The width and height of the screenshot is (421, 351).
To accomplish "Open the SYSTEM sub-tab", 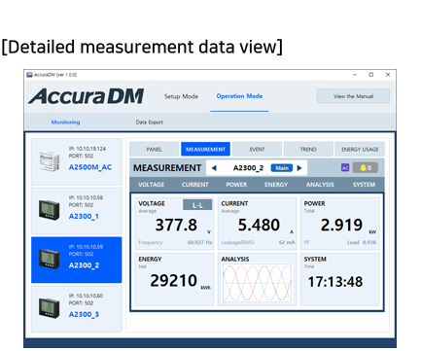I will point(364,185).
